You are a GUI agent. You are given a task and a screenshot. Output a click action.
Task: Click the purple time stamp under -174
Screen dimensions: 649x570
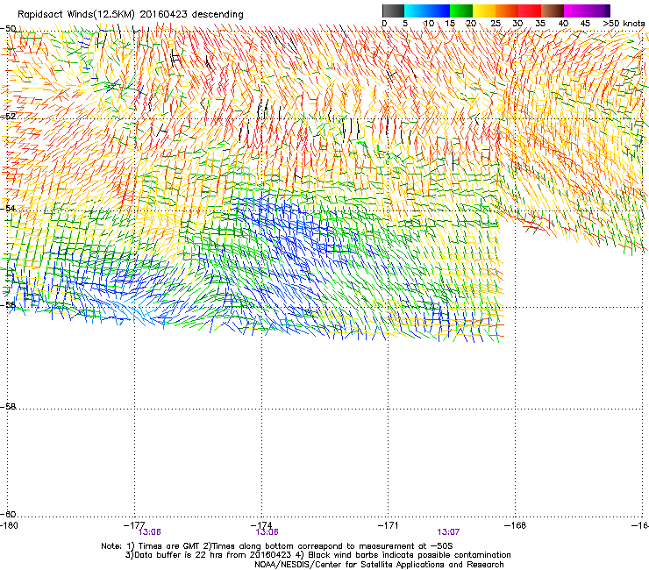click(267, 532)
